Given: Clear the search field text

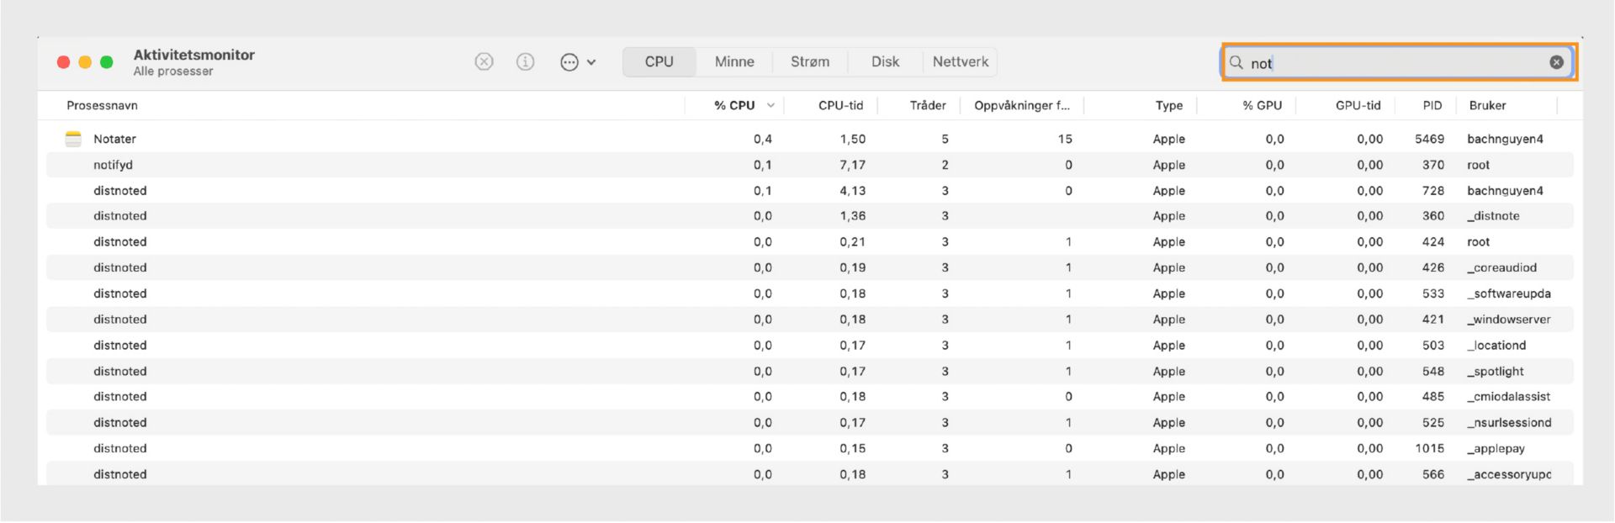Looking at the screenshot, I should coord(1556,62).
